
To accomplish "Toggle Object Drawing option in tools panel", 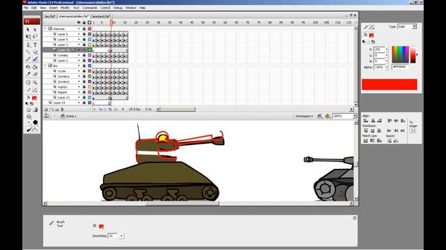I will [29, 110].
